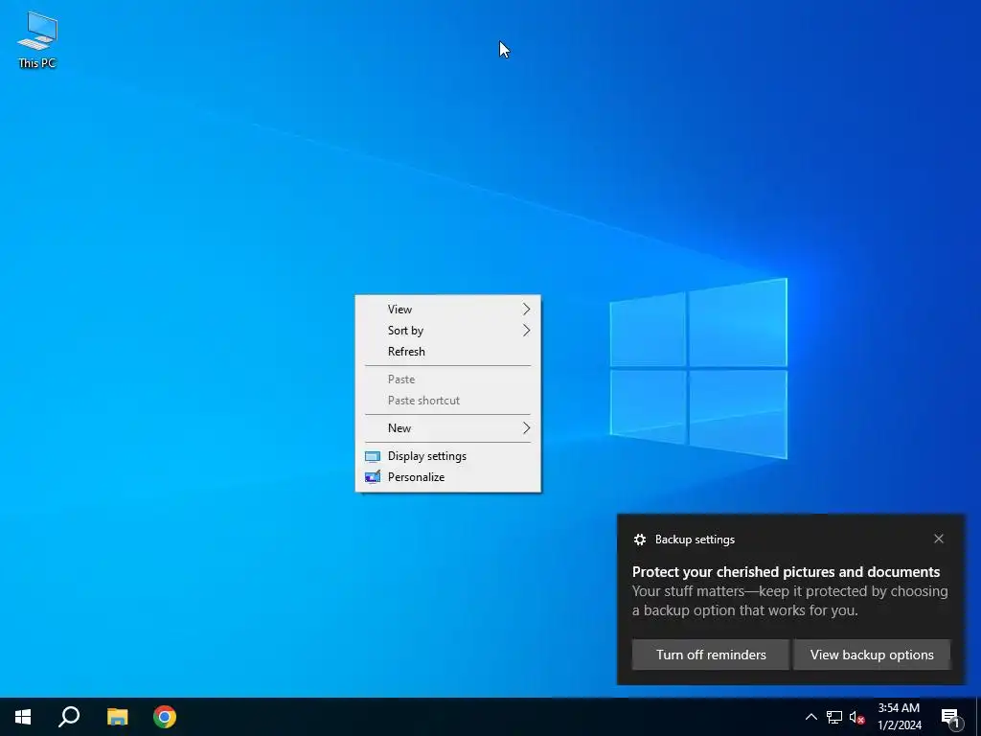Click View backup options button

[872, 655]
